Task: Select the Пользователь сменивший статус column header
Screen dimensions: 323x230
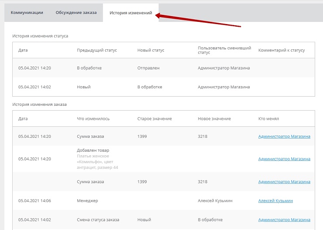Action: coord(219,50)
